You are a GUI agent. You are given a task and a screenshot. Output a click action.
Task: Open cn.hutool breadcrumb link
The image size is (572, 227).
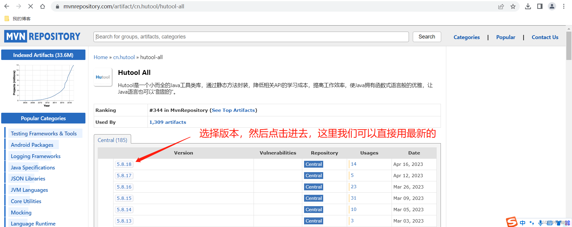tap(124, 57)
